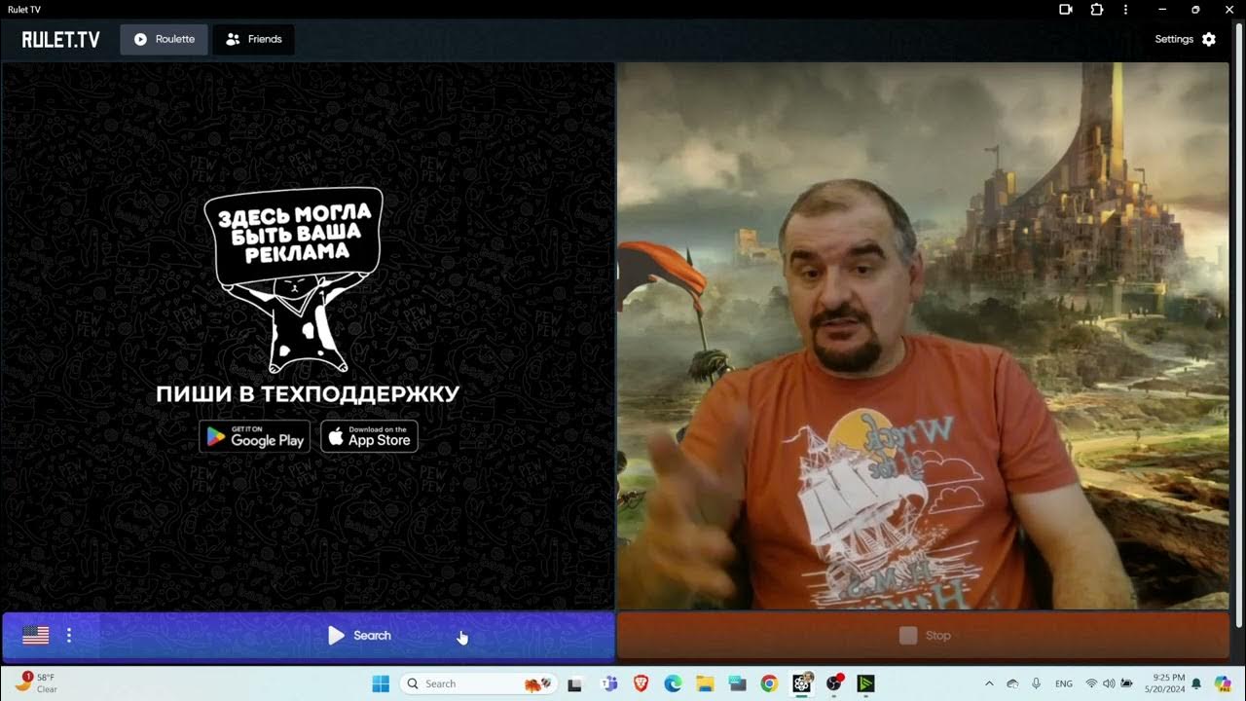Open Task View on the taskbar
Screen dimensions: 1246x701
pyautogui.click(x=575, y=683)
